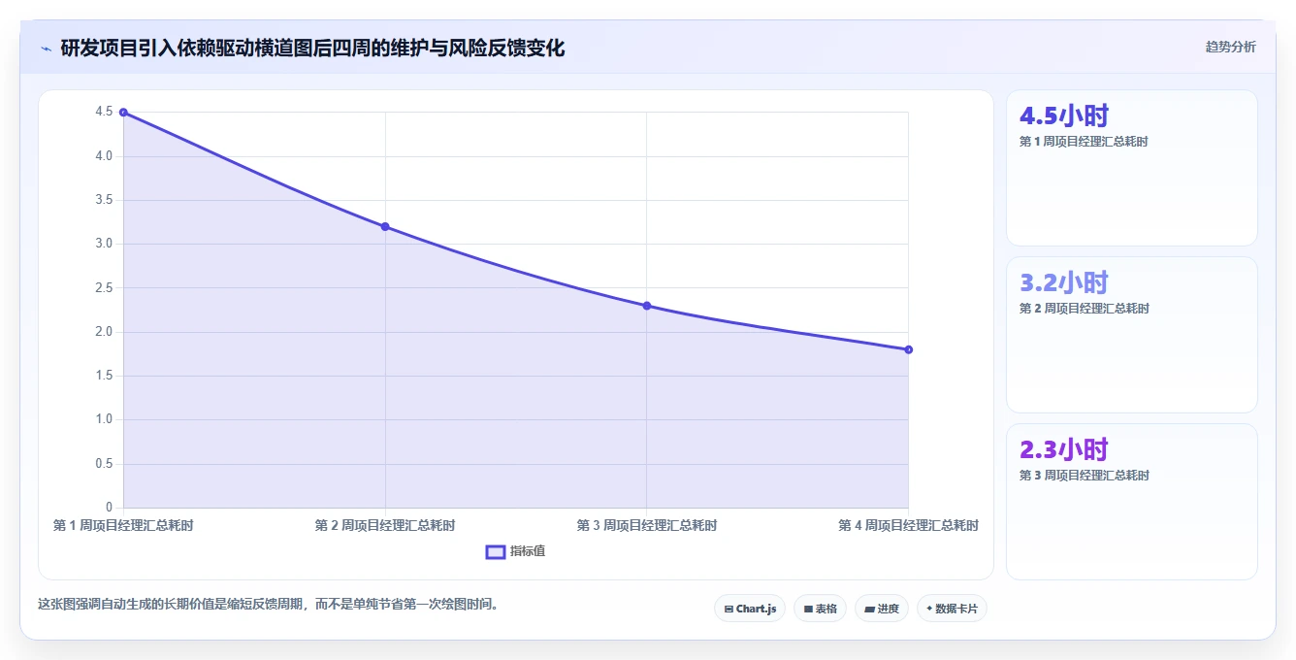
Task: Click the chart title 研发项目引入依赖驱动横道图
Action: (x=312, y=48)
